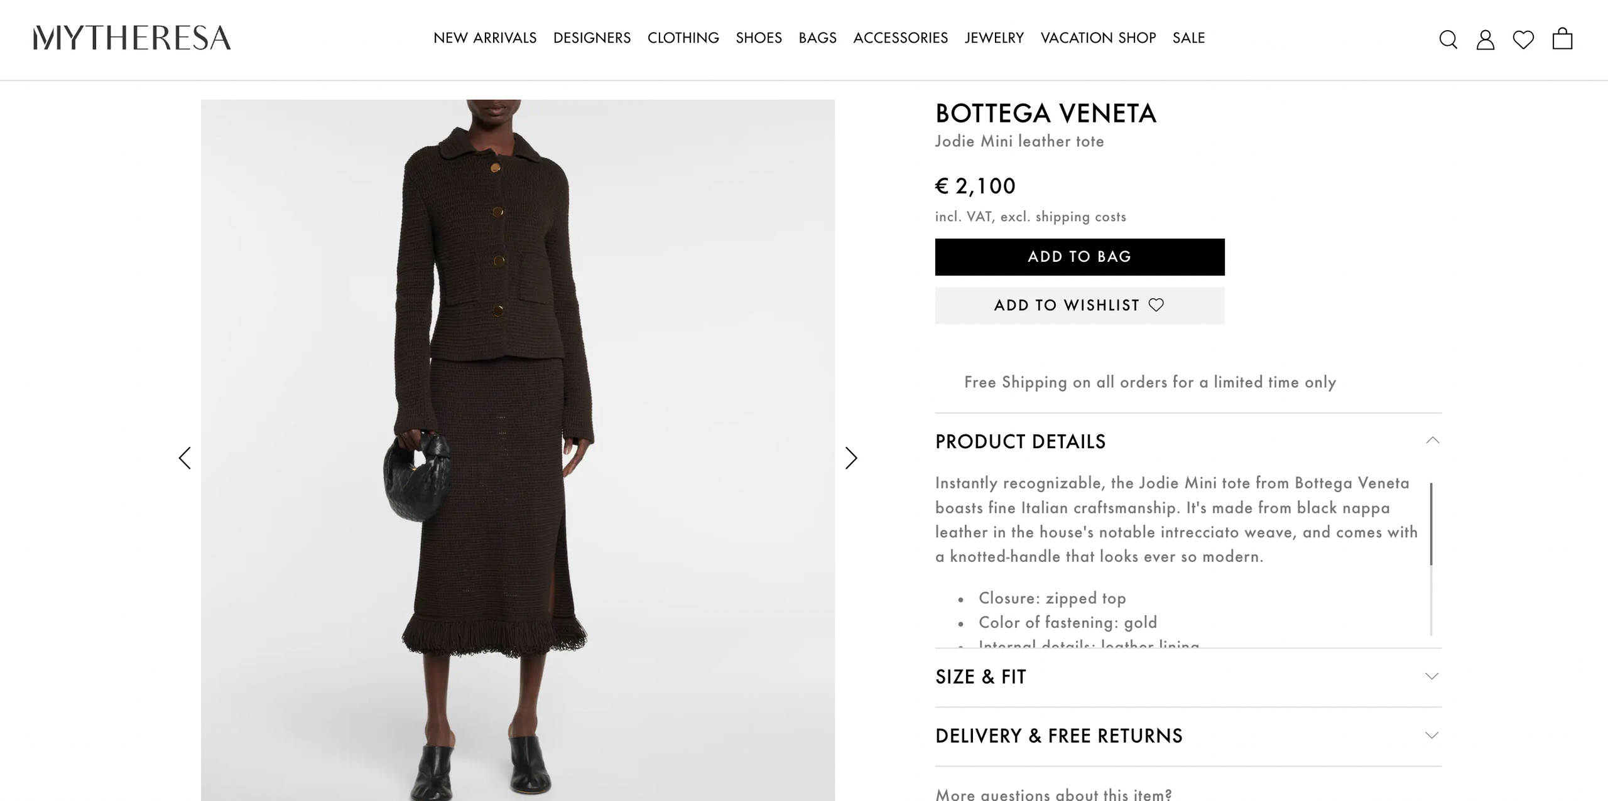Open the Vacation Shop menu
The image size is (1608, 801).
point(1098,38)
